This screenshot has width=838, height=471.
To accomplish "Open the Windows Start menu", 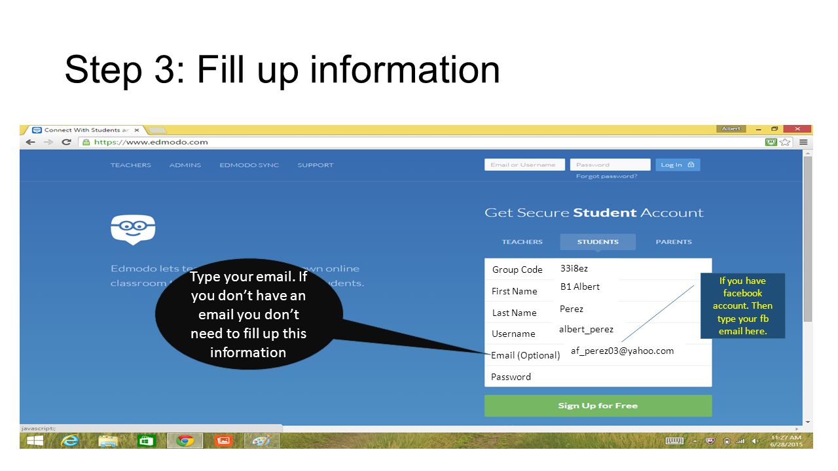I will coord(35,441).
